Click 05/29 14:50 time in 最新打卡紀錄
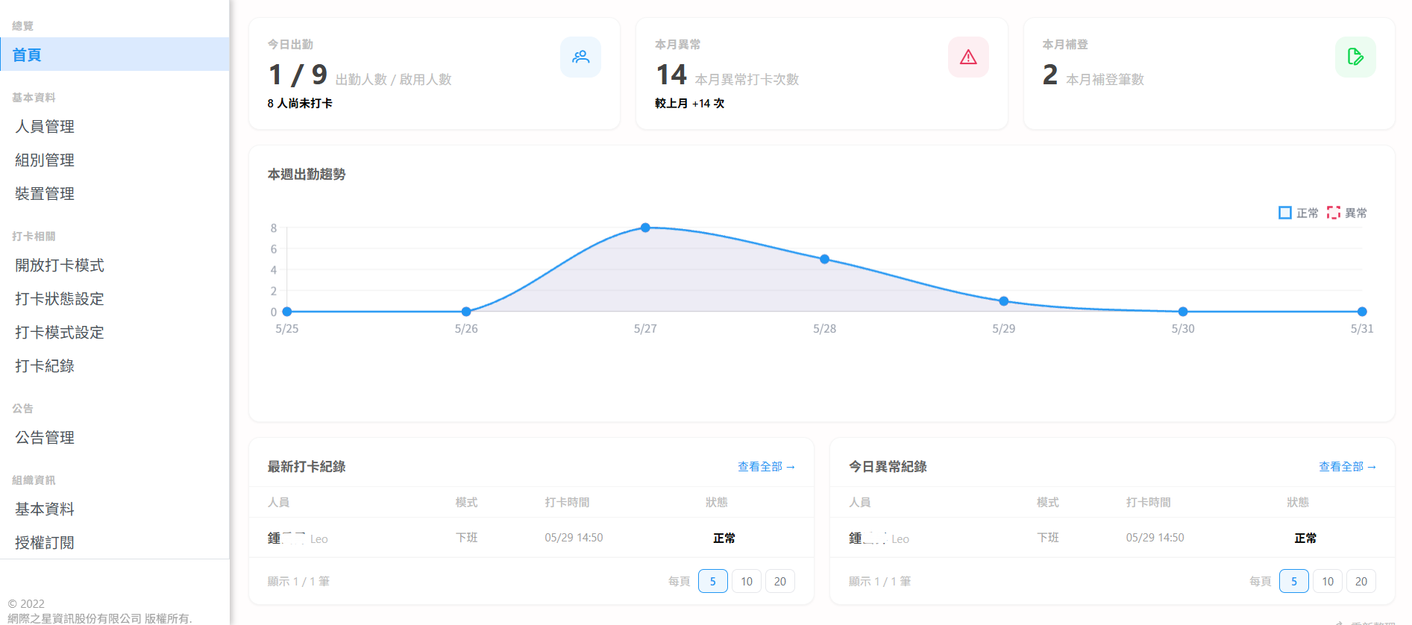The height and width of the screenshot is (625, 1412). pos(574,538)
